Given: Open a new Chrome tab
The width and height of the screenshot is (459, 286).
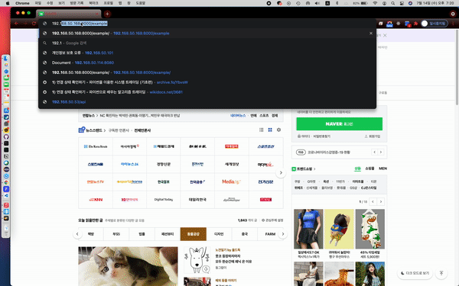Looking at the screenshot, I should coord(107,14).
